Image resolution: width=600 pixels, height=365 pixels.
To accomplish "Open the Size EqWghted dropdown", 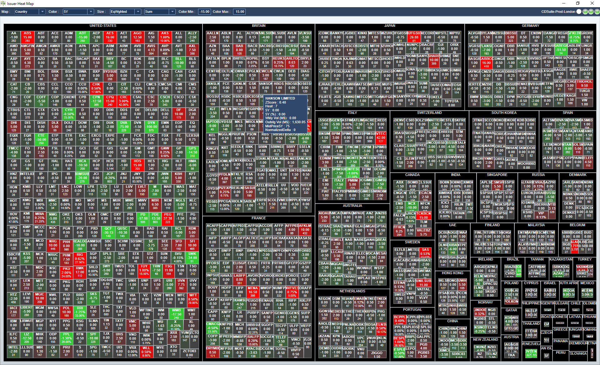I will pyautogui.click(x=138, y=12).
